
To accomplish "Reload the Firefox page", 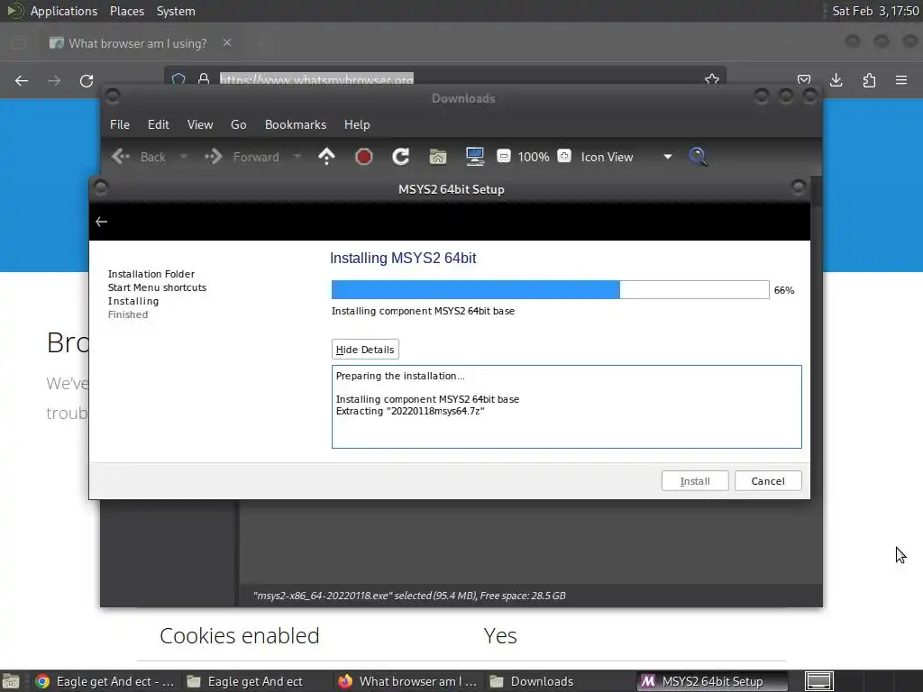I will click(87, 80).
